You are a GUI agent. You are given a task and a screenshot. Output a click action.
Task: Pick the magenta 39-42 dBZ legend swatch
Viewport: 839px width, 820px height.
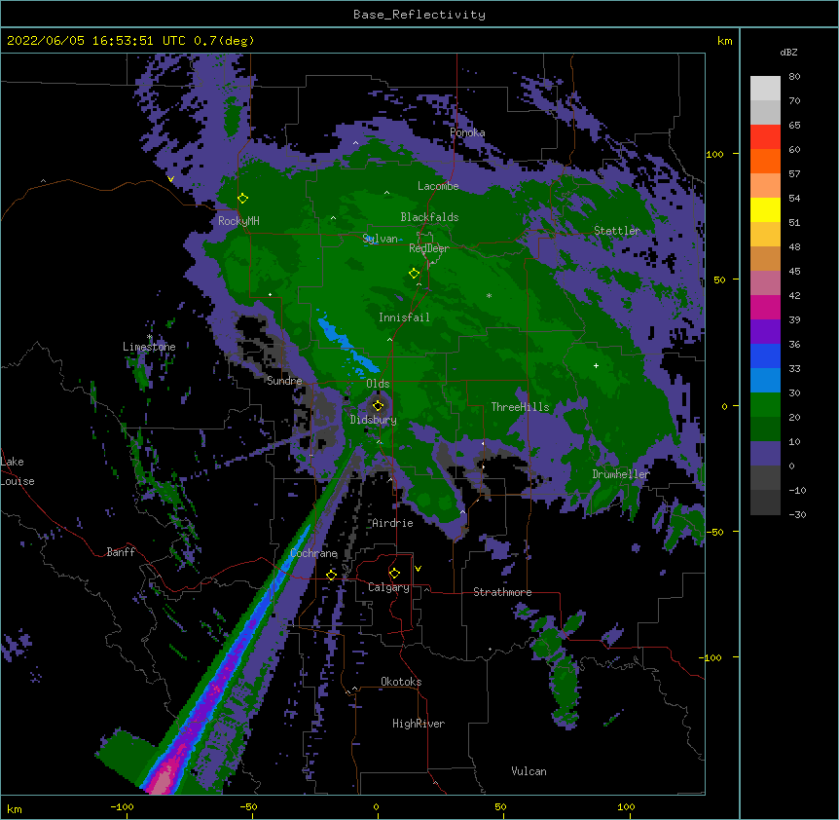[765, 307]
